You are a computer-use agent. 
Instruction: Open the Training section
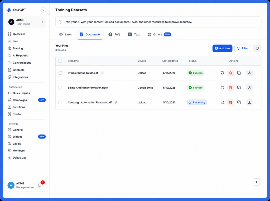pyautogui.click(x=15, y=48)
